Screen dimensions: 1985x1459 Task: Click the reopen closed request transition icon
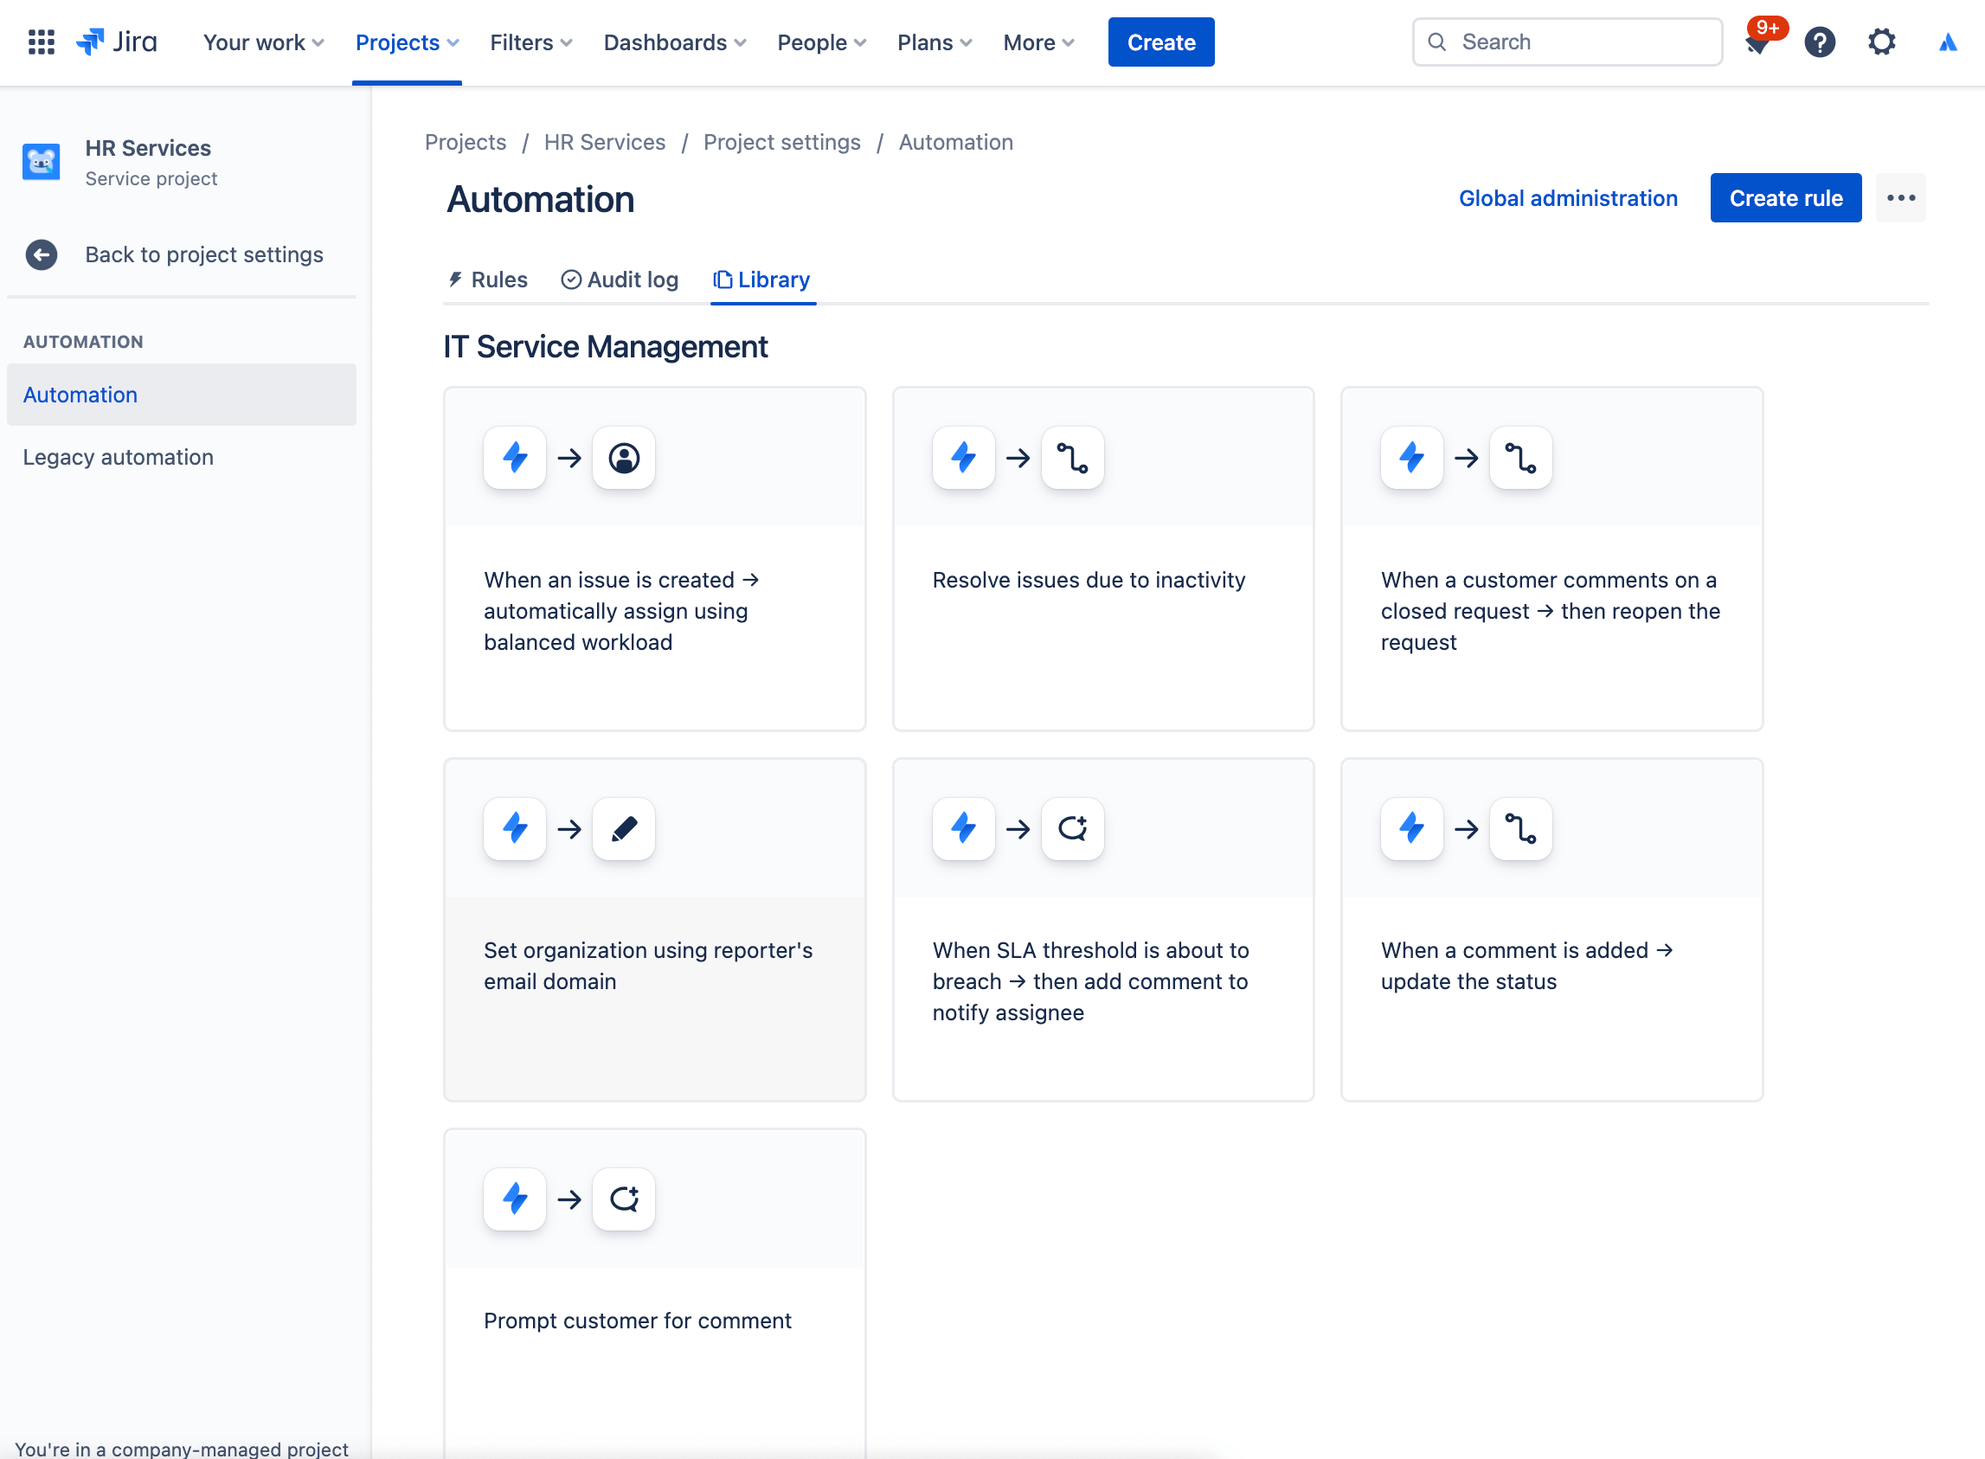point(1519,458)
